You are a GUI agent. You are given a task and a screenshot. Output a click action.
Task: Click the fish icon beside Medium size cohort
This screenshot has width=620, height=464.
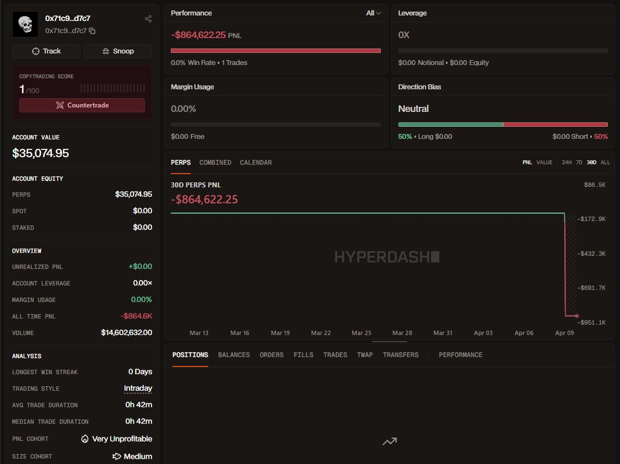(x=116, y=456)
